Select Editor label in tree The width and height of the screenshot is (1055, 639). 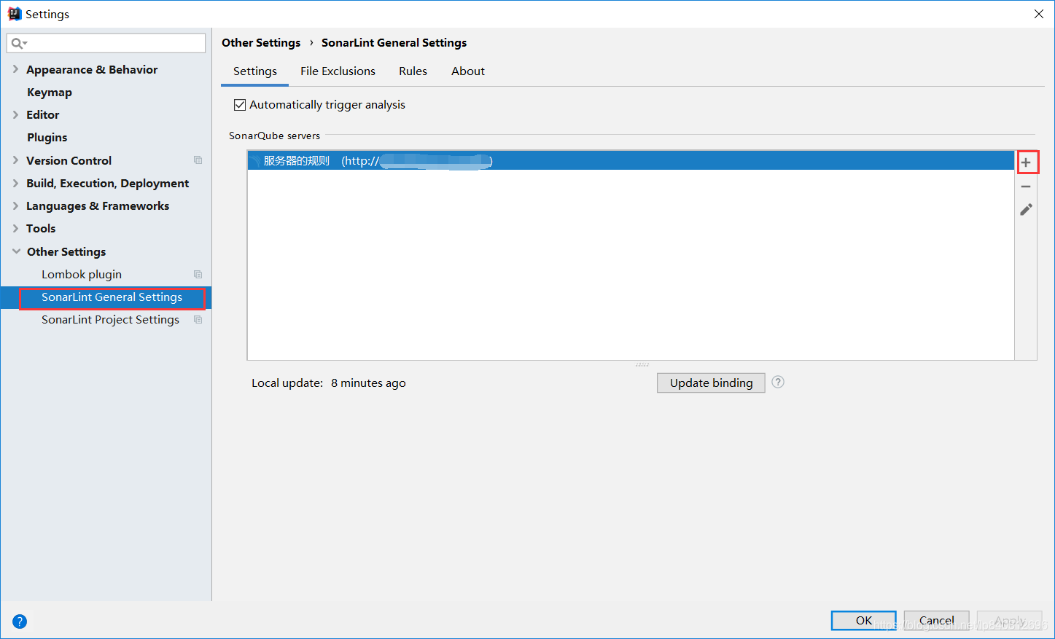(x=43, y=114)
